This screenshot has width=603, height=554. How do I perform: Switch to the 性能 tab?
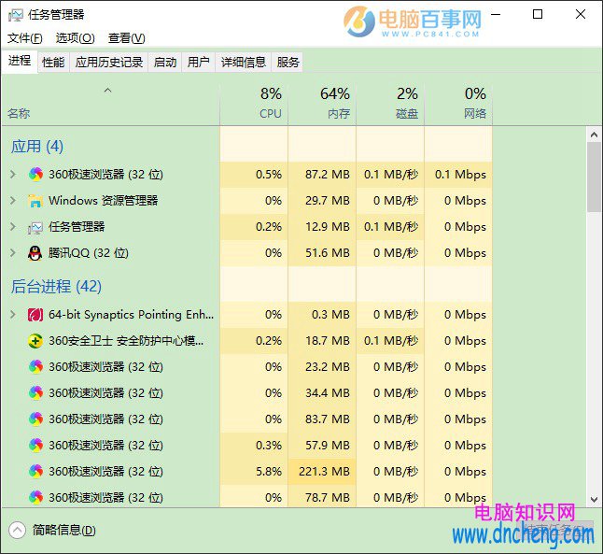tap(53, 62)
